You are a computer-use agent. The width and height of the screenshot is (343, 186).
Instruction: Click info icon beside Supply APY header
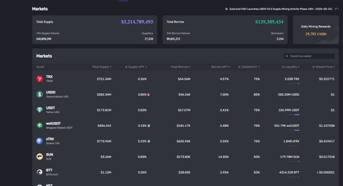126,67
